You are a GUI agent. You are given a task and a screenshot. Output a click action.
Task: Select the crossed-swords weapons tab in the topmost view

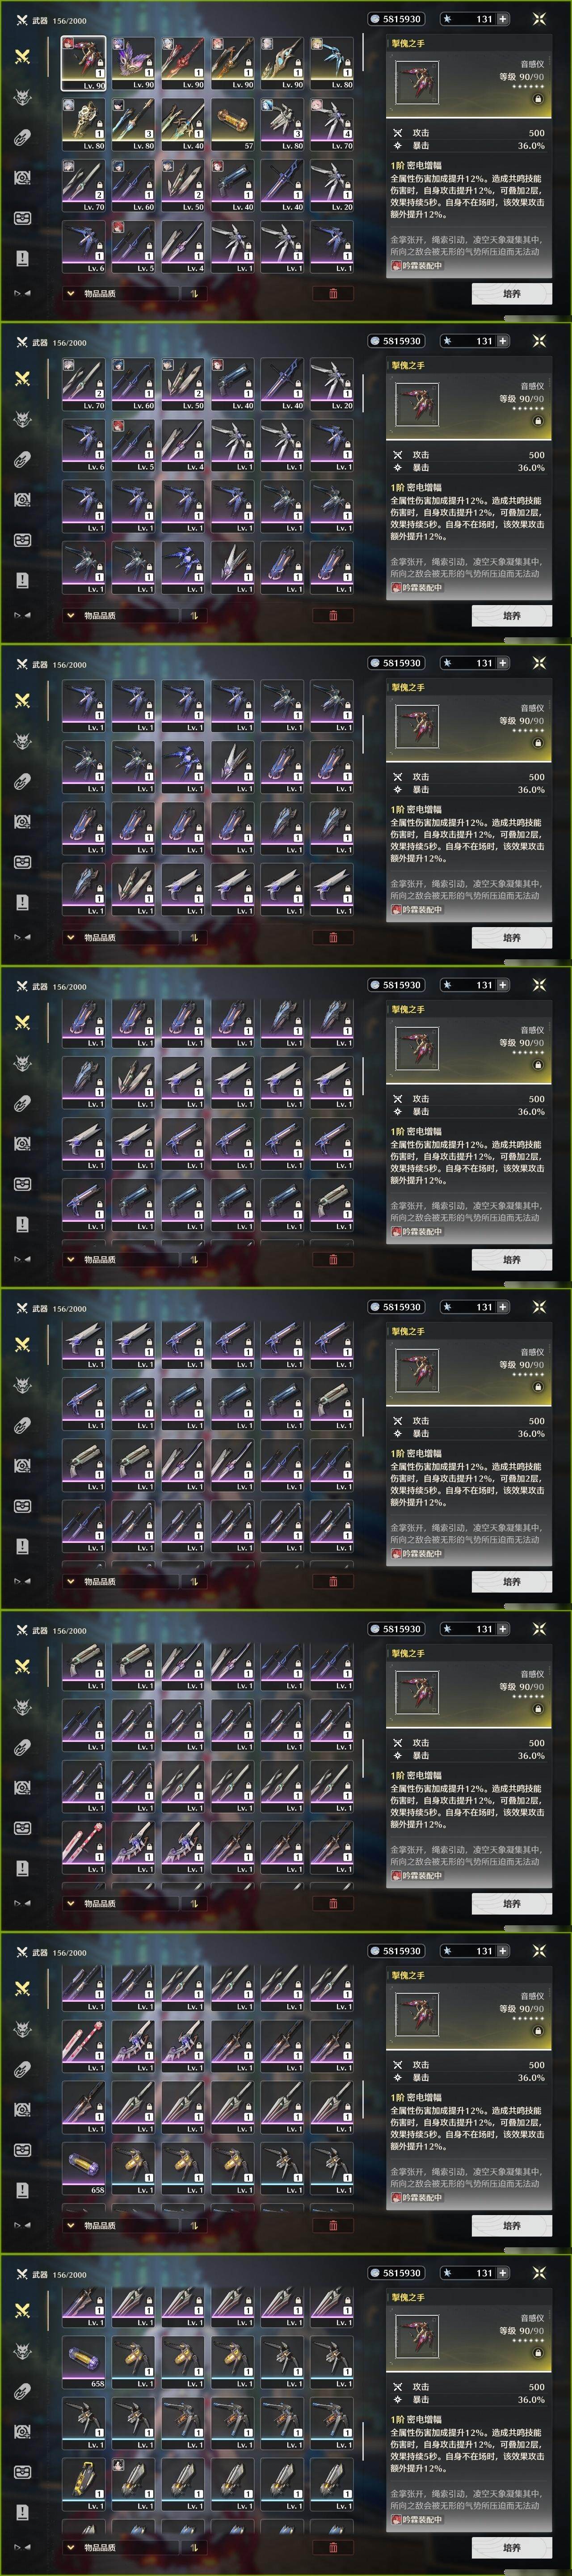[22, 57]
